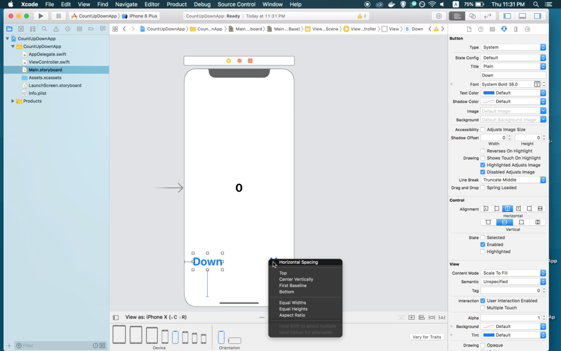Check the Selected state checkbox
Image resolution: width=561 pixels, height=351 pixels.
[483, 237]
